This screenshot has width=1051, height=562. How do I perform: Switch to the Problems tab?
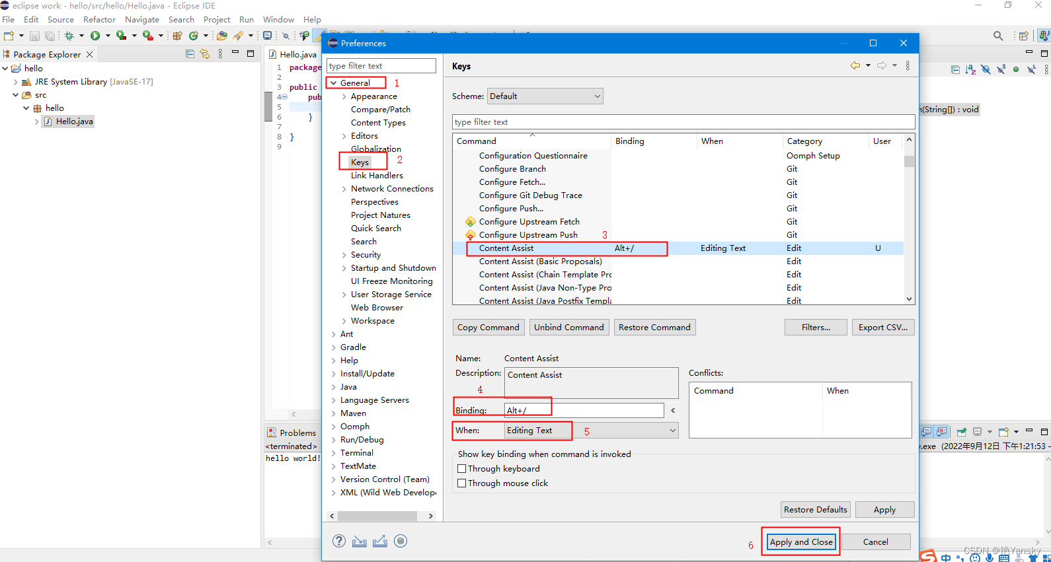pyautogui.click(x=292, y=433)
